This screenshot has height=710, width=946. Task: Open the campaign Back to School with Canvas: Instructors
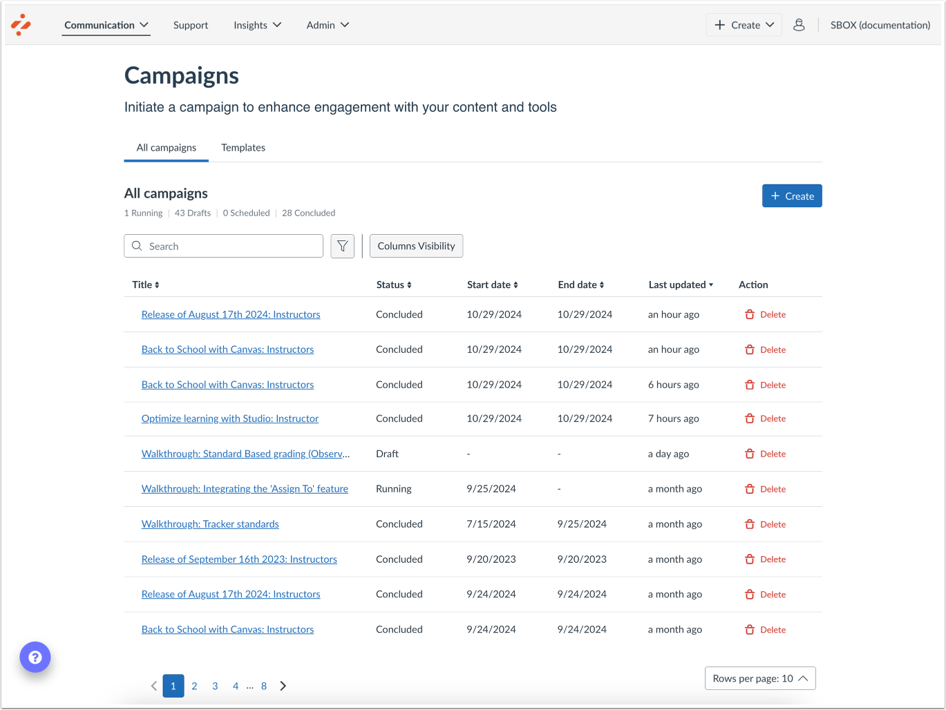click(x=227, y=349)
